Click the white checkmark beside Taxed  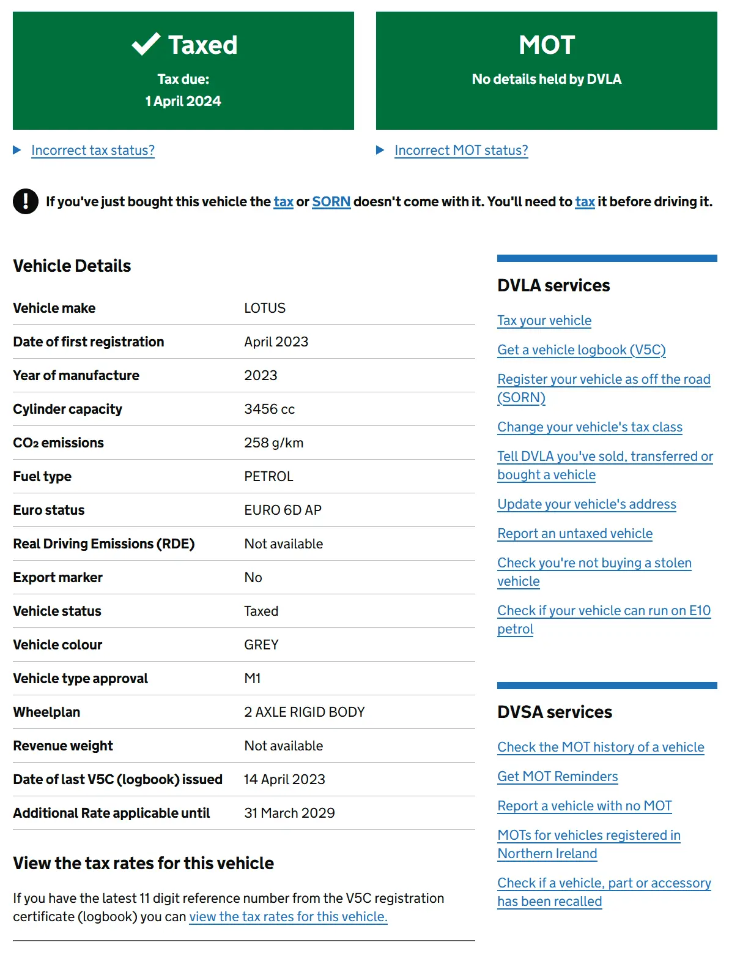(x=146, y=45)
